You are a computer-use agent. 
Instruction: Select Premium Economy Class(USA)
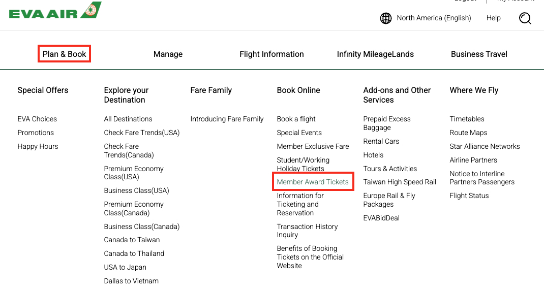134,173
